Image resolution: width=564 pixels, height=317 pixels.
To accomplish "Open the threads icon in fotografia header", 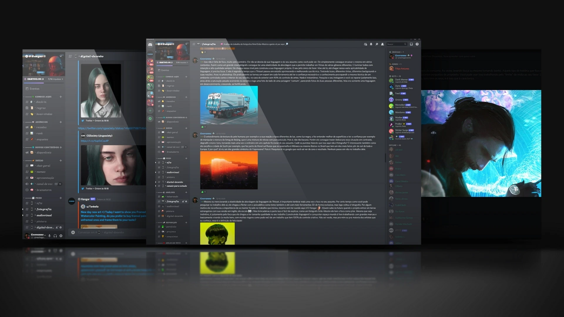I will click(365, 44).
